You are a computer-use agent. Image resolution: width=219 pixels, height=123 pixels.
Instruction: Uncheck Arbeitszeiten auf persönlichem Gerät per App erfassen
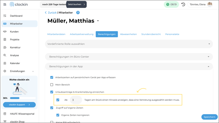point(52,78)
